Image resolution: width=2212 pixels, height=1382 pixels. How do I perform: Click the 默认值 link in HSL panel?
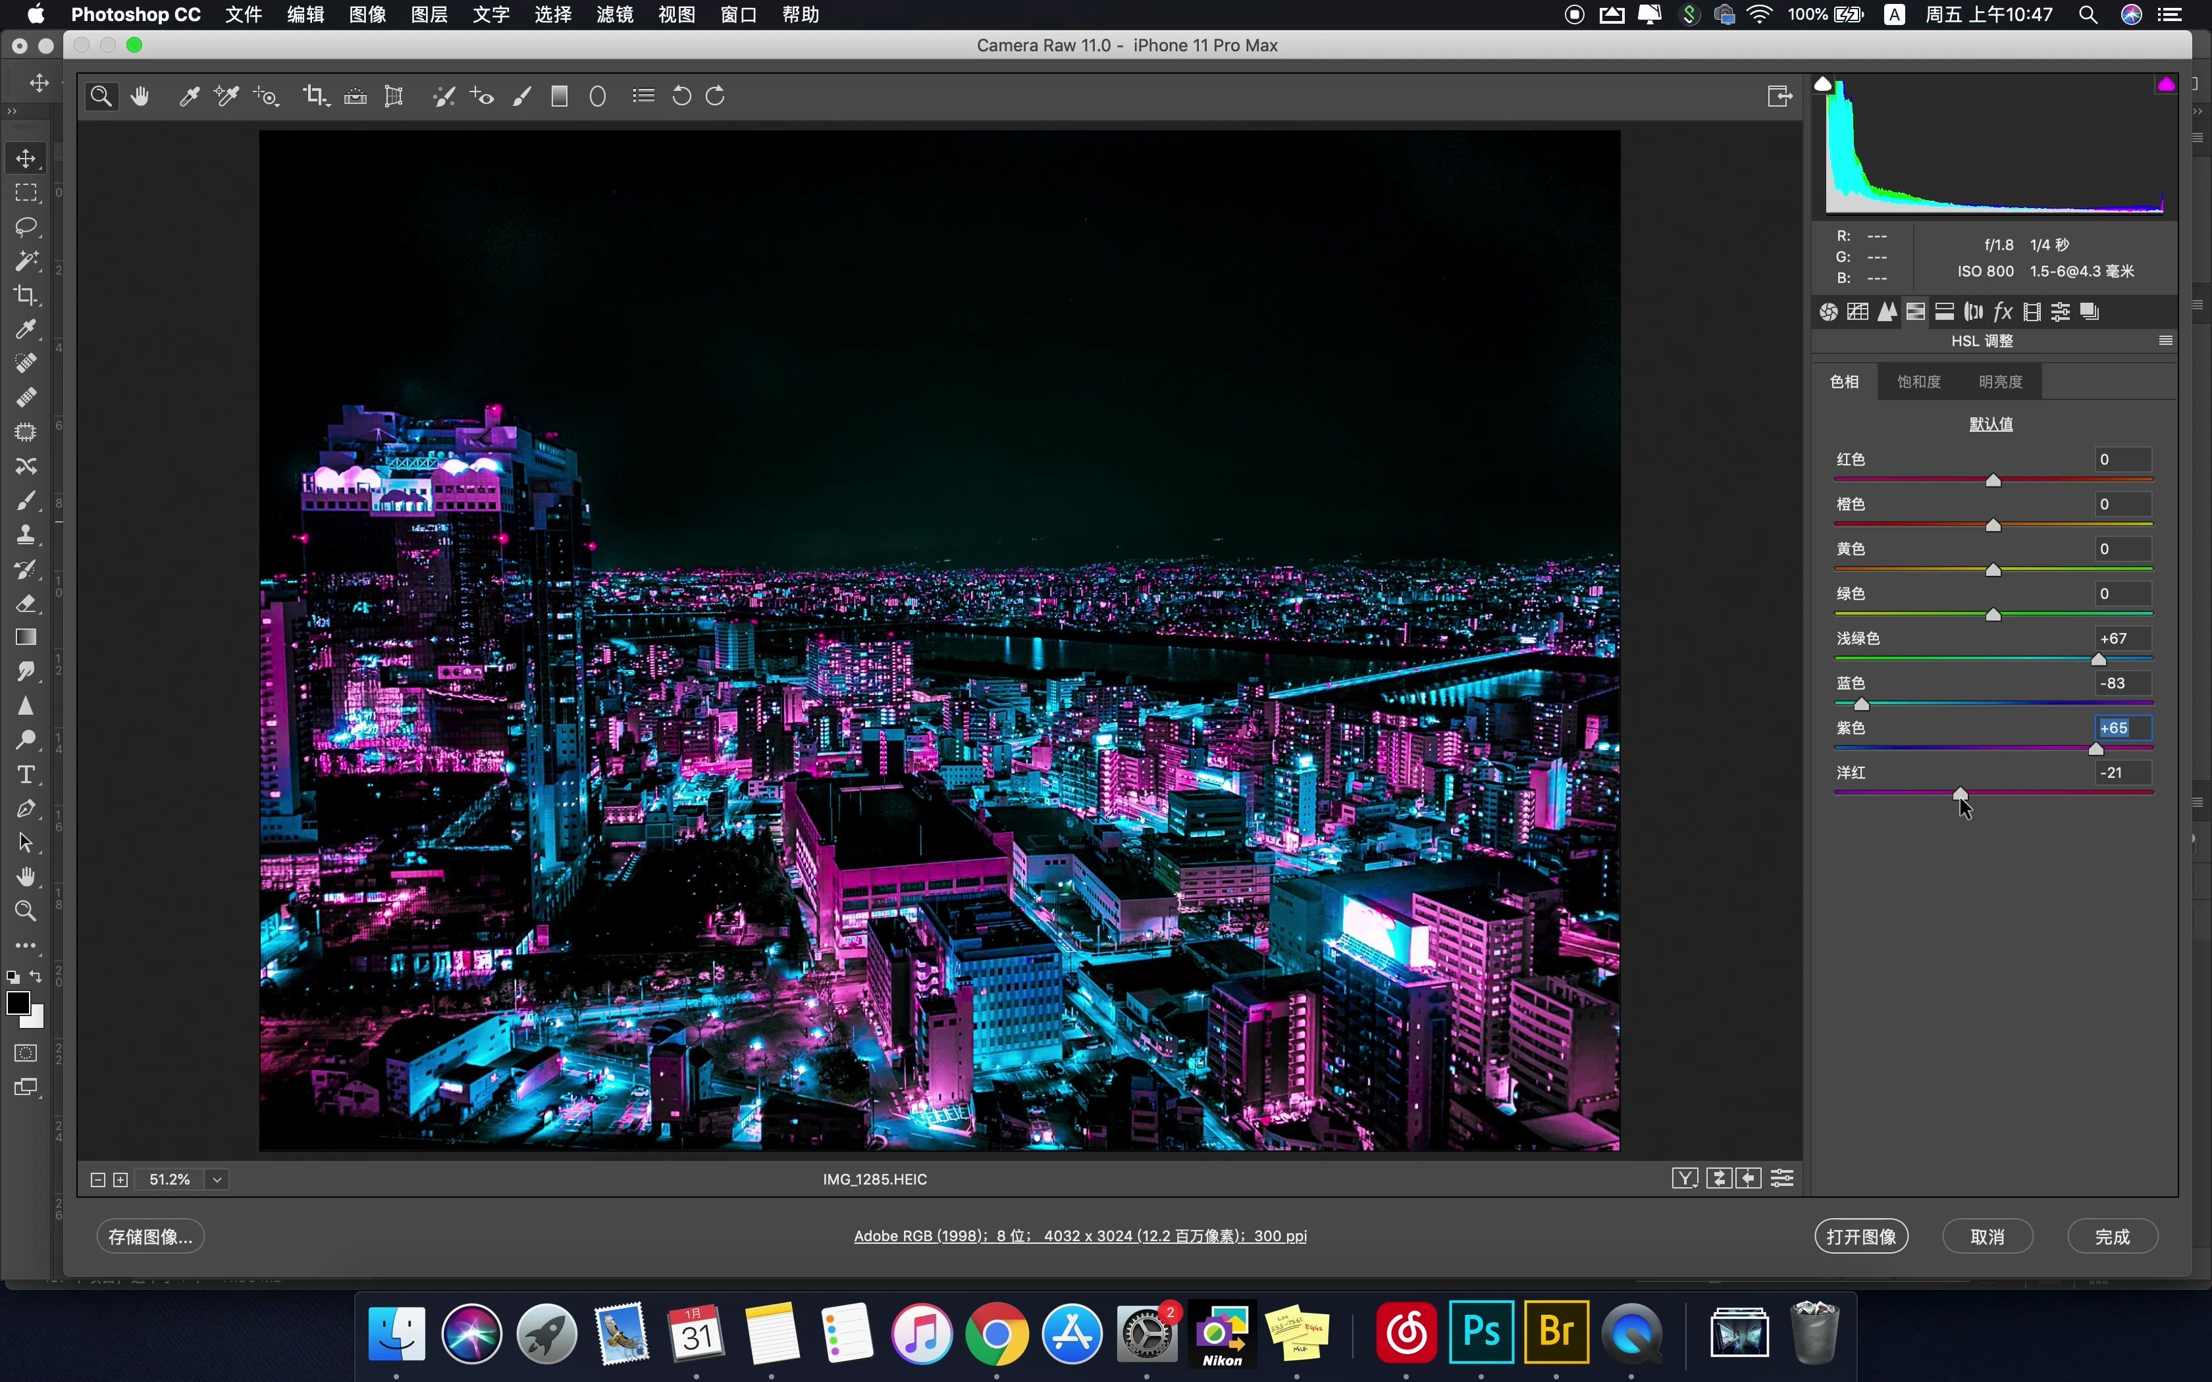pos(1991,423)
